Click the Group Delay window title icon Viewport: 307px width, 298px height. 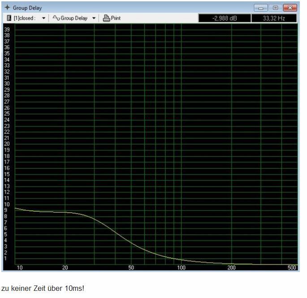(x=7, y=8)
